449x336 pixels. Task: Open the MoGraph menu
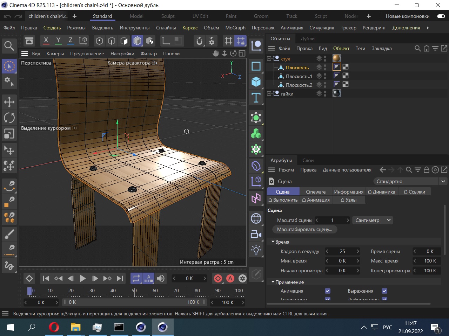click(x=235, y=28)
